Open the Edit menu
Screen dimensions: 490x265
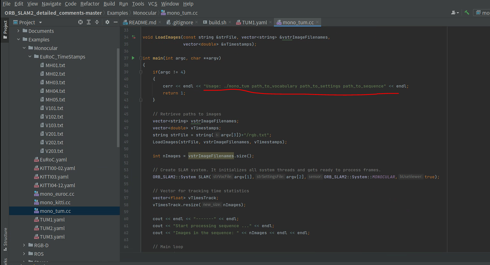(19, 4)
